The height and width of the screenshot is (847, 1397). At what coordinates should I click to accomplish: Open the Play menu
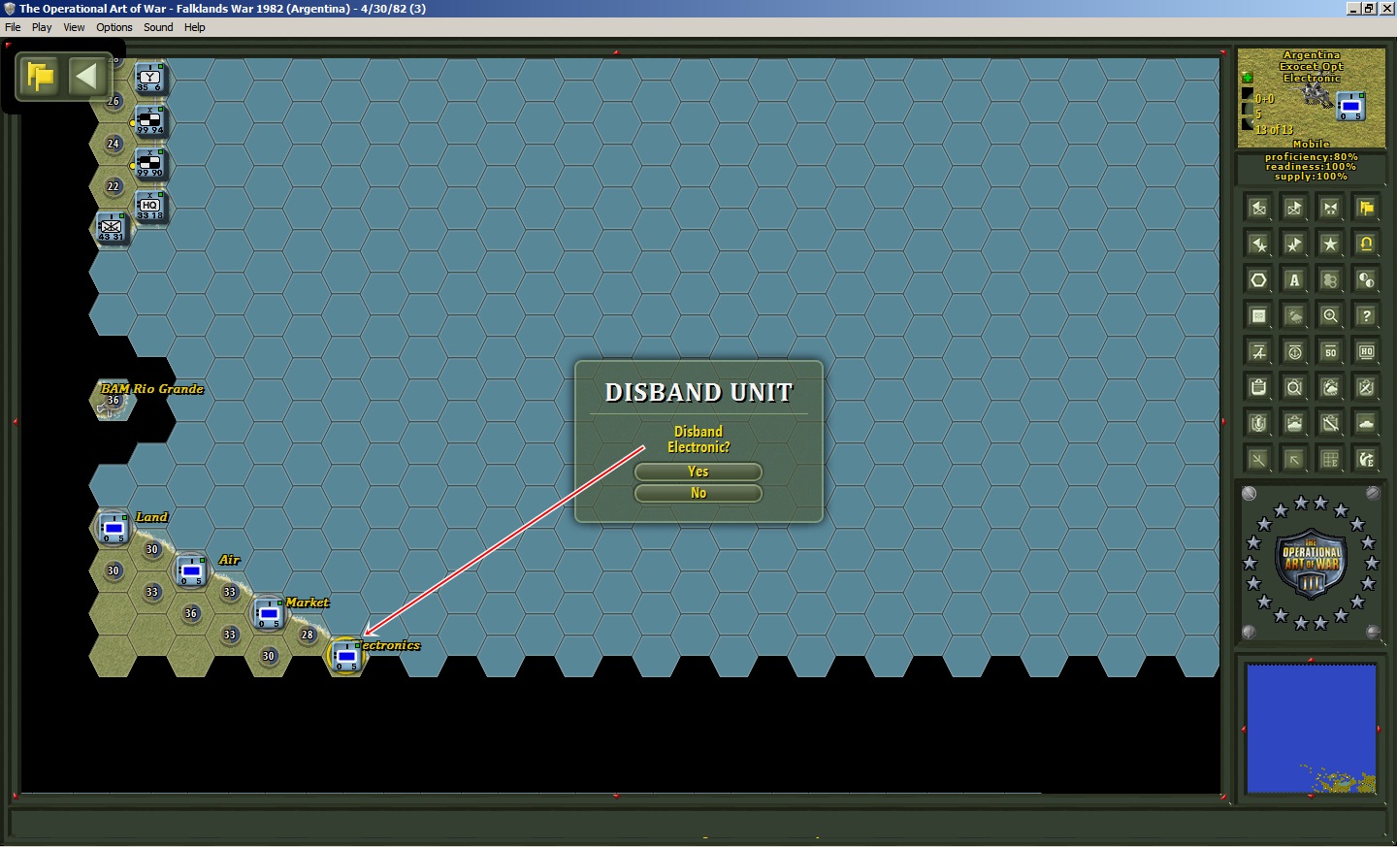coord(42,27)
